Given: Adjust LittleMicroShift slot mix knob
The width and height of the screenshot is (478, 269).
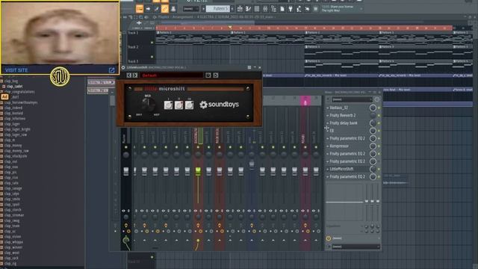Looking at the screenshot, I should point(373,169).
